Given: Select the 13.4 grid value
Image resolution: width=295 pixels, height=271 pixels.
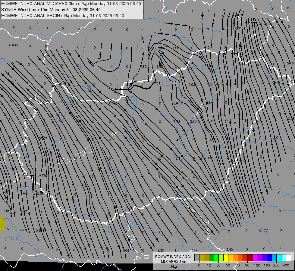Looking at the screenshot, I should pos(209,103).
